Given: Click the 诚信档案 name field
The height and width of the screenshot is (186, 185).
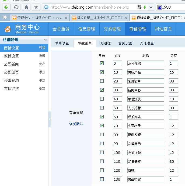Looking at the screenshot, I should 145,179.
